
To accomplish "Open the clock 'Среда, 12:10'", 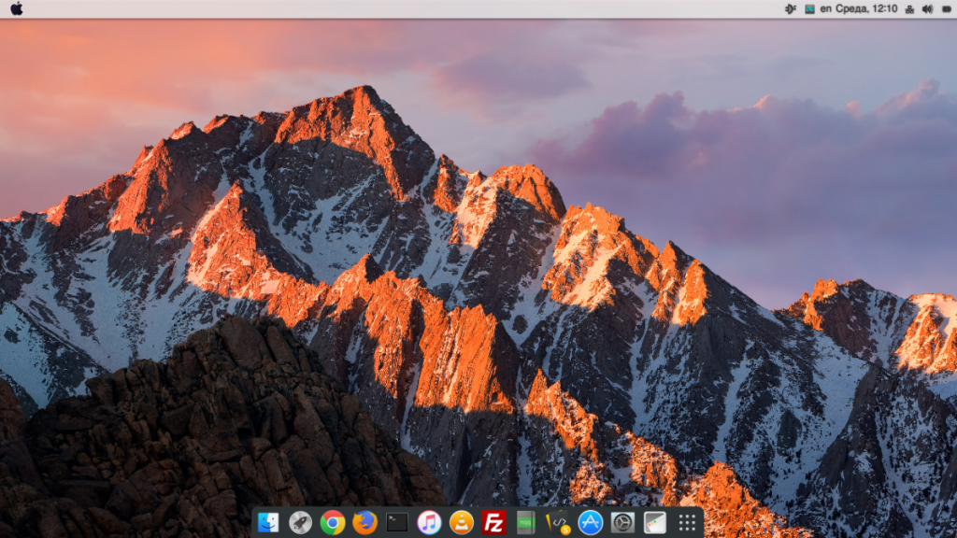I will (x=866, y=8).
